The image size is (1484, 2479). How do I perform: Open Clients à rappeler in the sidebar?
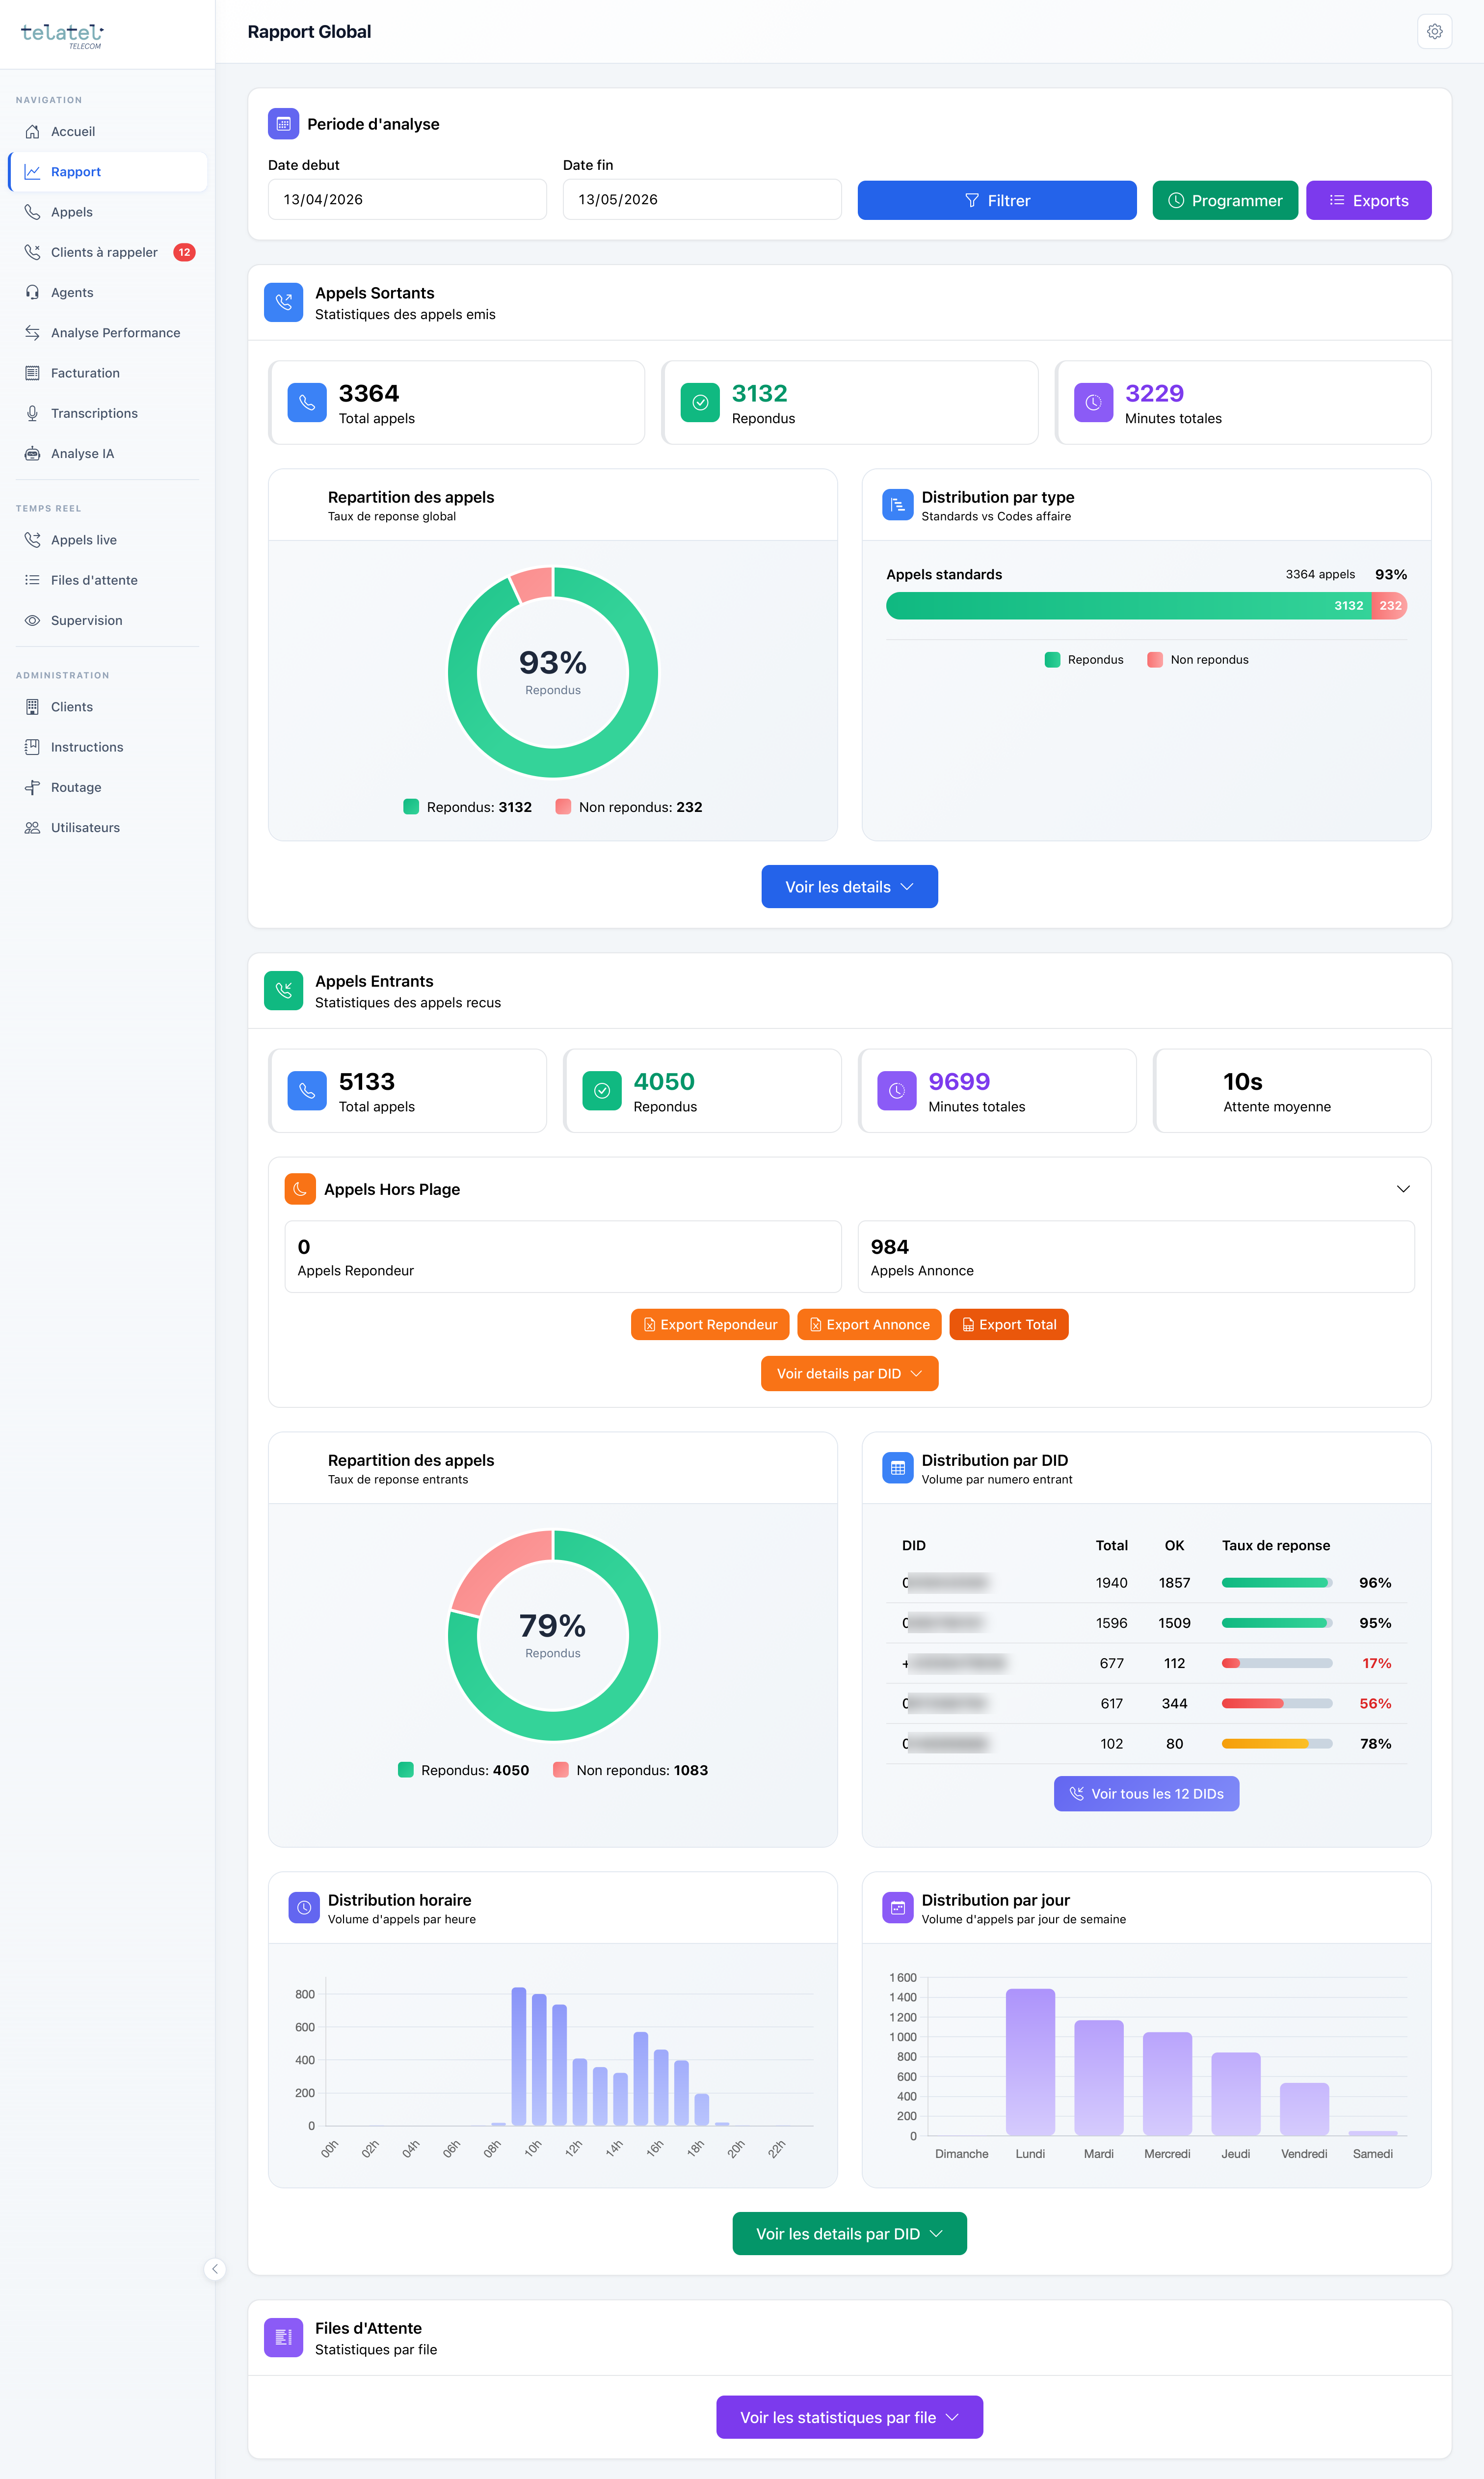108,252
